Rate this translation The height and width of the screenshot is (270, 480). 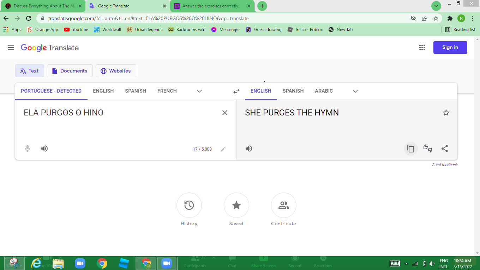coord(428,149)
